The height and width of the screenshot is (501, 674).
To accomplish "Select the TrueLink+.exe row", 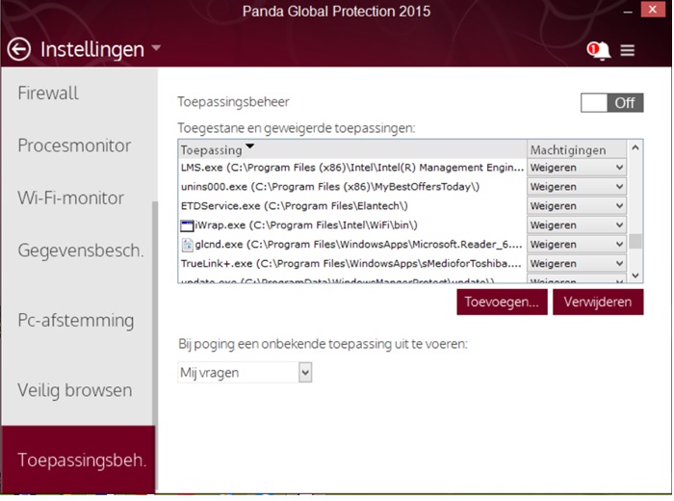I will point(352,263).
